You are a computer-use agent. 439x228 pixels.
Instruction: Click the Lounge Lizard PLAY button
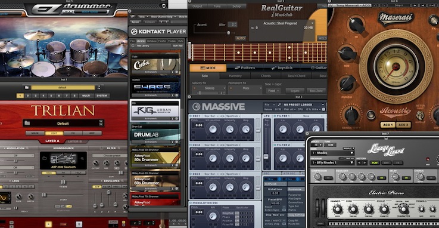374,163
